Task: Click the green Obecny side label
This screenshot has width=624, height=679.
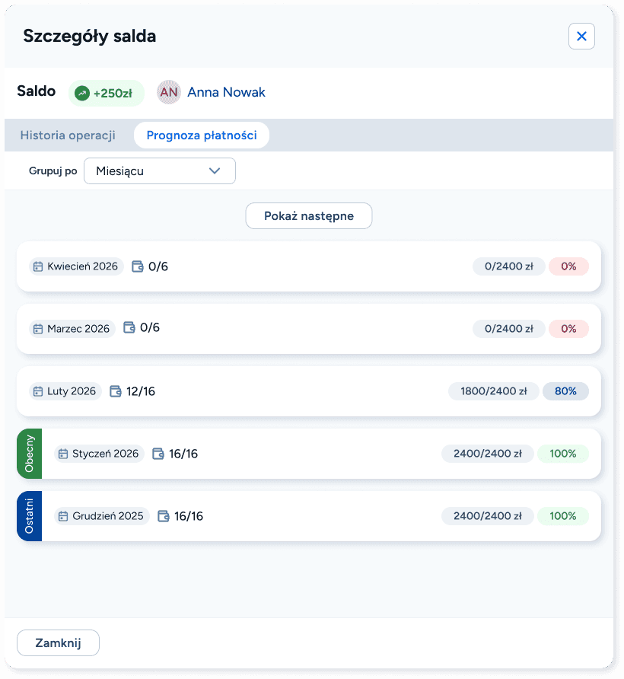Action: point(30,454)
